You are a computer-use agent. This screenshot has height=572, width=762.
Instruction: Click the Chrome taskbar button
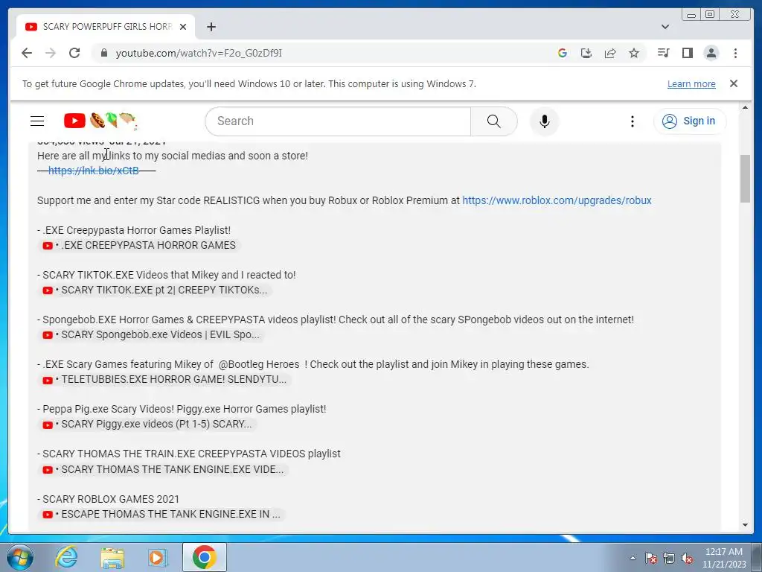click(x=204, y=557)
